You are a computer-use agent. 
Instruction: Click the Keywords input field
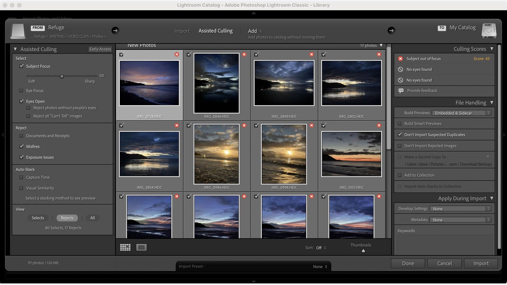444,244
